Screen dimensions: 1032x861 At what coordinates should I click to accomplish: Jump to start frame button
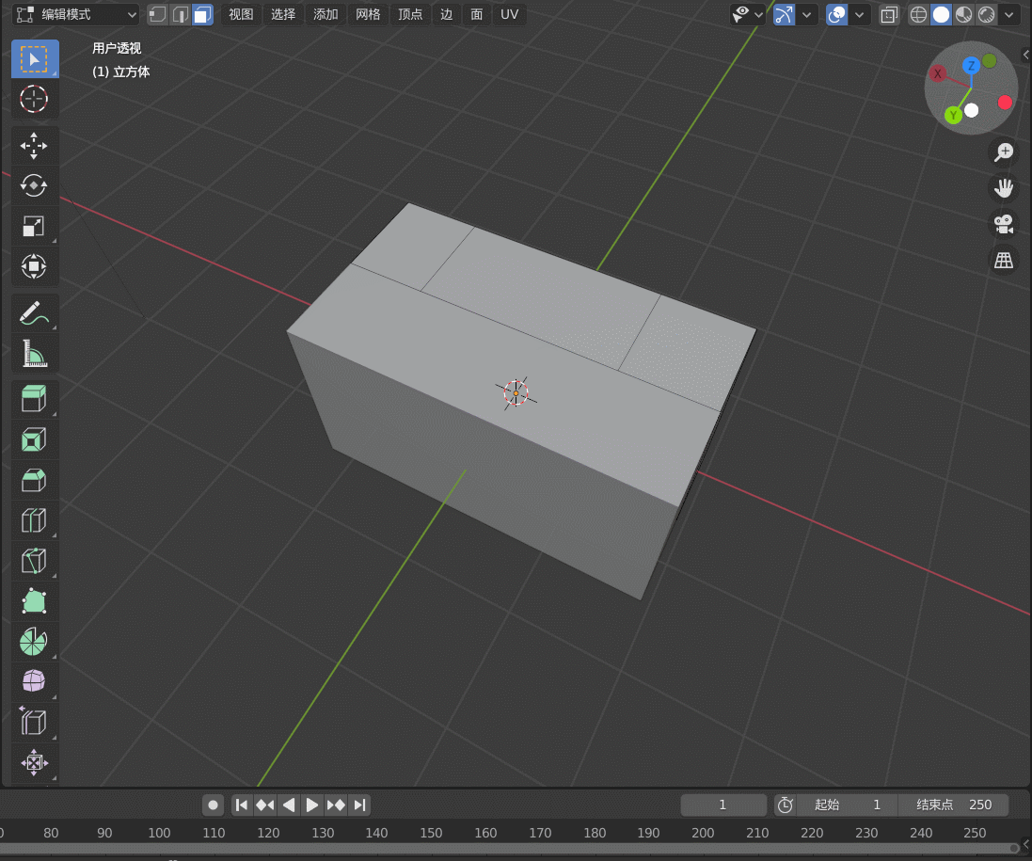(x=242, y=805)
